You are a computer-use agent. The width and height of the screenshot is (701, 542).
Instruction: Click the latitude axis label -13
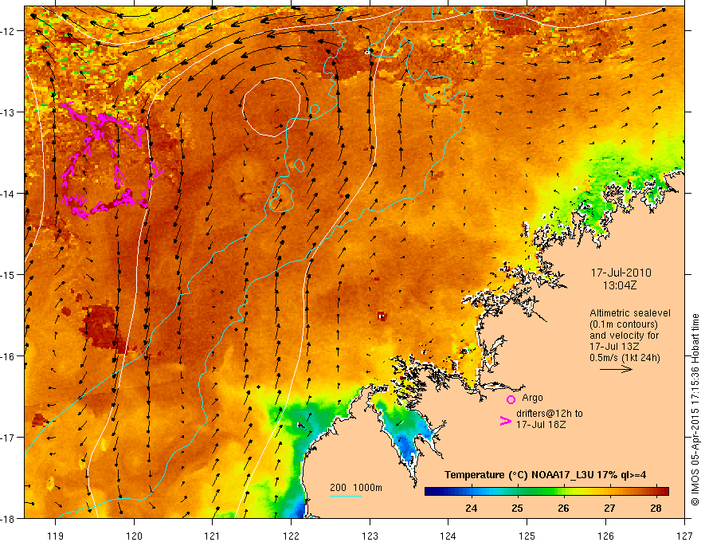[x=8, y=112]
